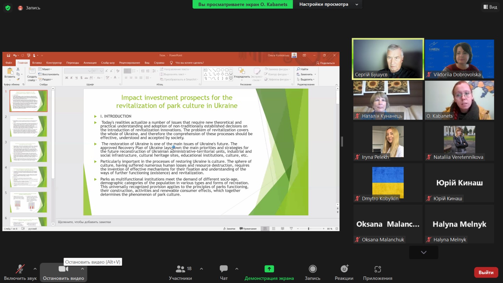Click the Format Painter brush icon
The width and height of the screenshot is (503, 283).
(18, 79)
